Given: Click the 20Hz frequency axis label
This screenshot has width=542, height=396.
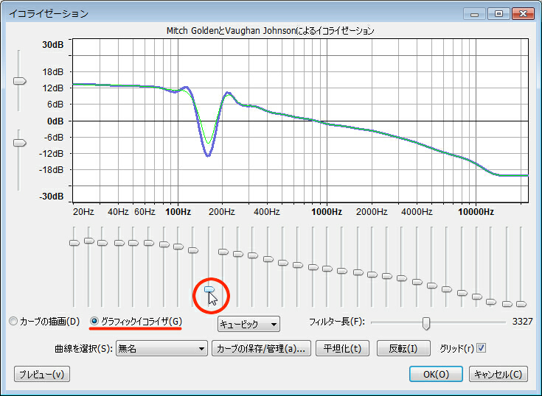Looking at the screenshot, I should [x=83, y=212].
